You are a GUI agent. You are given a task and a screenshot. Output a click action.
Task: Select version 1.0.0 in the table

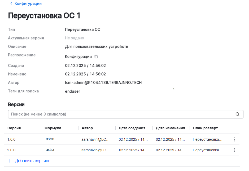point(12,139)
